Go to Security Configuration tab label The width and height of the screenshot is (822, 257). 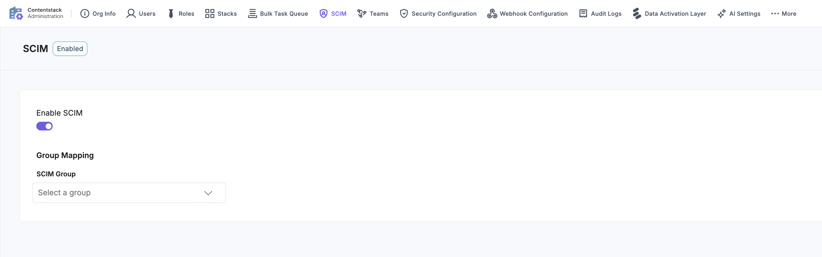444,13
